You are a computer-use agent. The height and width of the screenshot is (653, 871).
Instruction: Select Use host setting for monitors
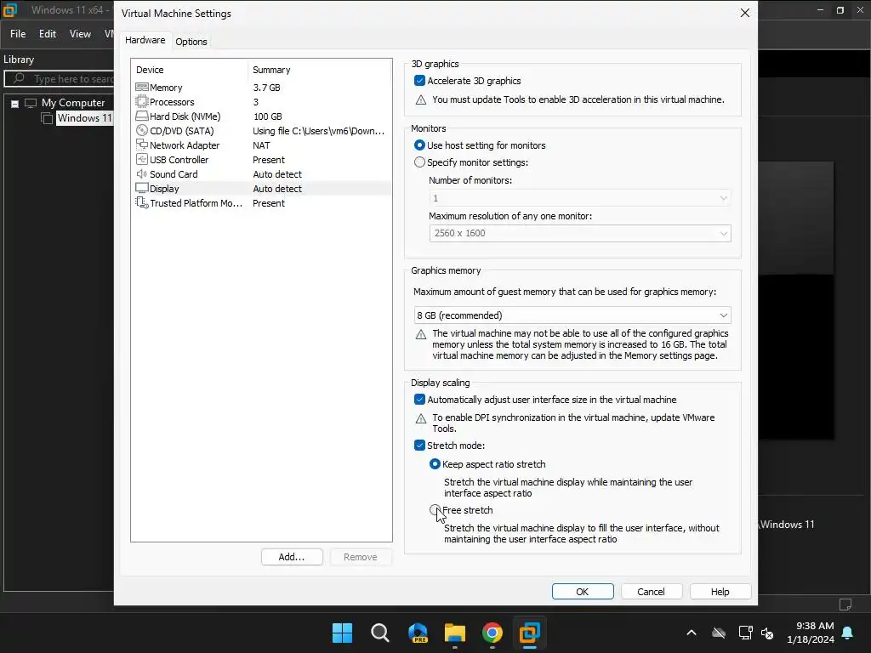(x=420, y=145)
